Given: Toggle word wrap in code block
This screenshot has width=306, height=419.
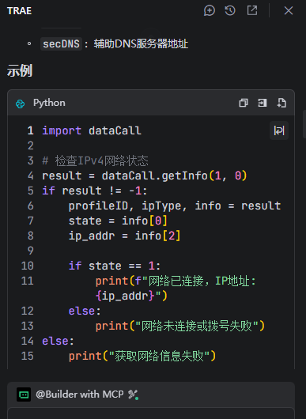Looking at the screenshot, I should (x=279, y=130).
